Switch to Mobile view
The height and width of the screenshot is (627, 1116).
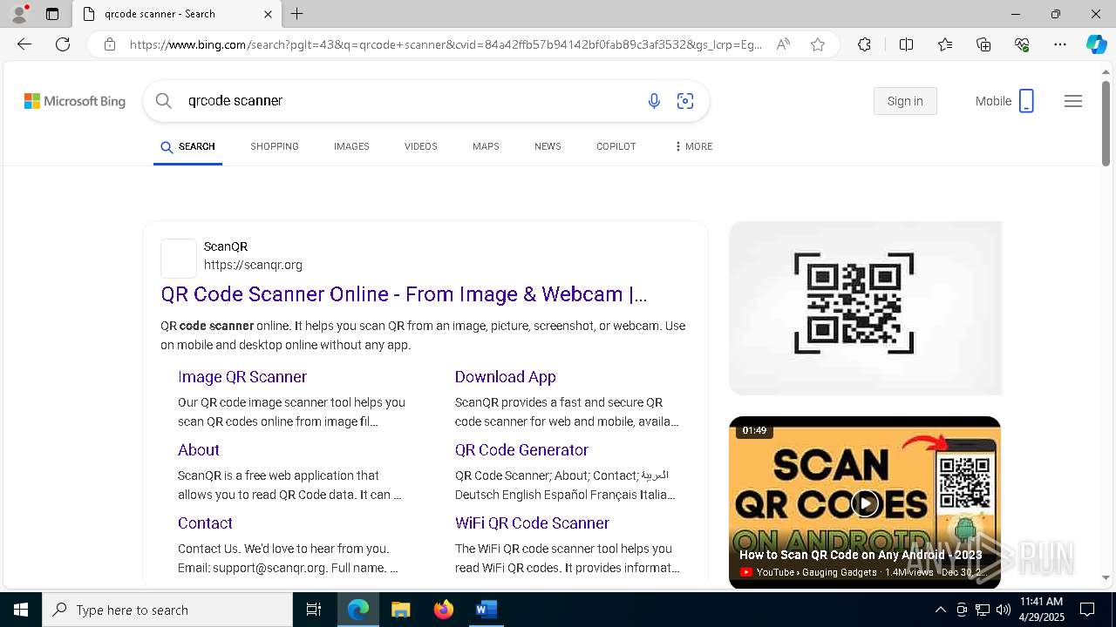pyautogui.click(x=1004, y=101)
